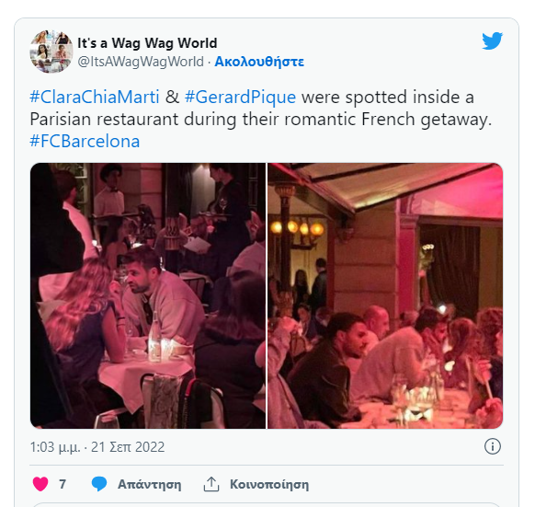Like the tweet with the heart icon
This screenshot has width=535, height=507.
click(x=40, y=484)
